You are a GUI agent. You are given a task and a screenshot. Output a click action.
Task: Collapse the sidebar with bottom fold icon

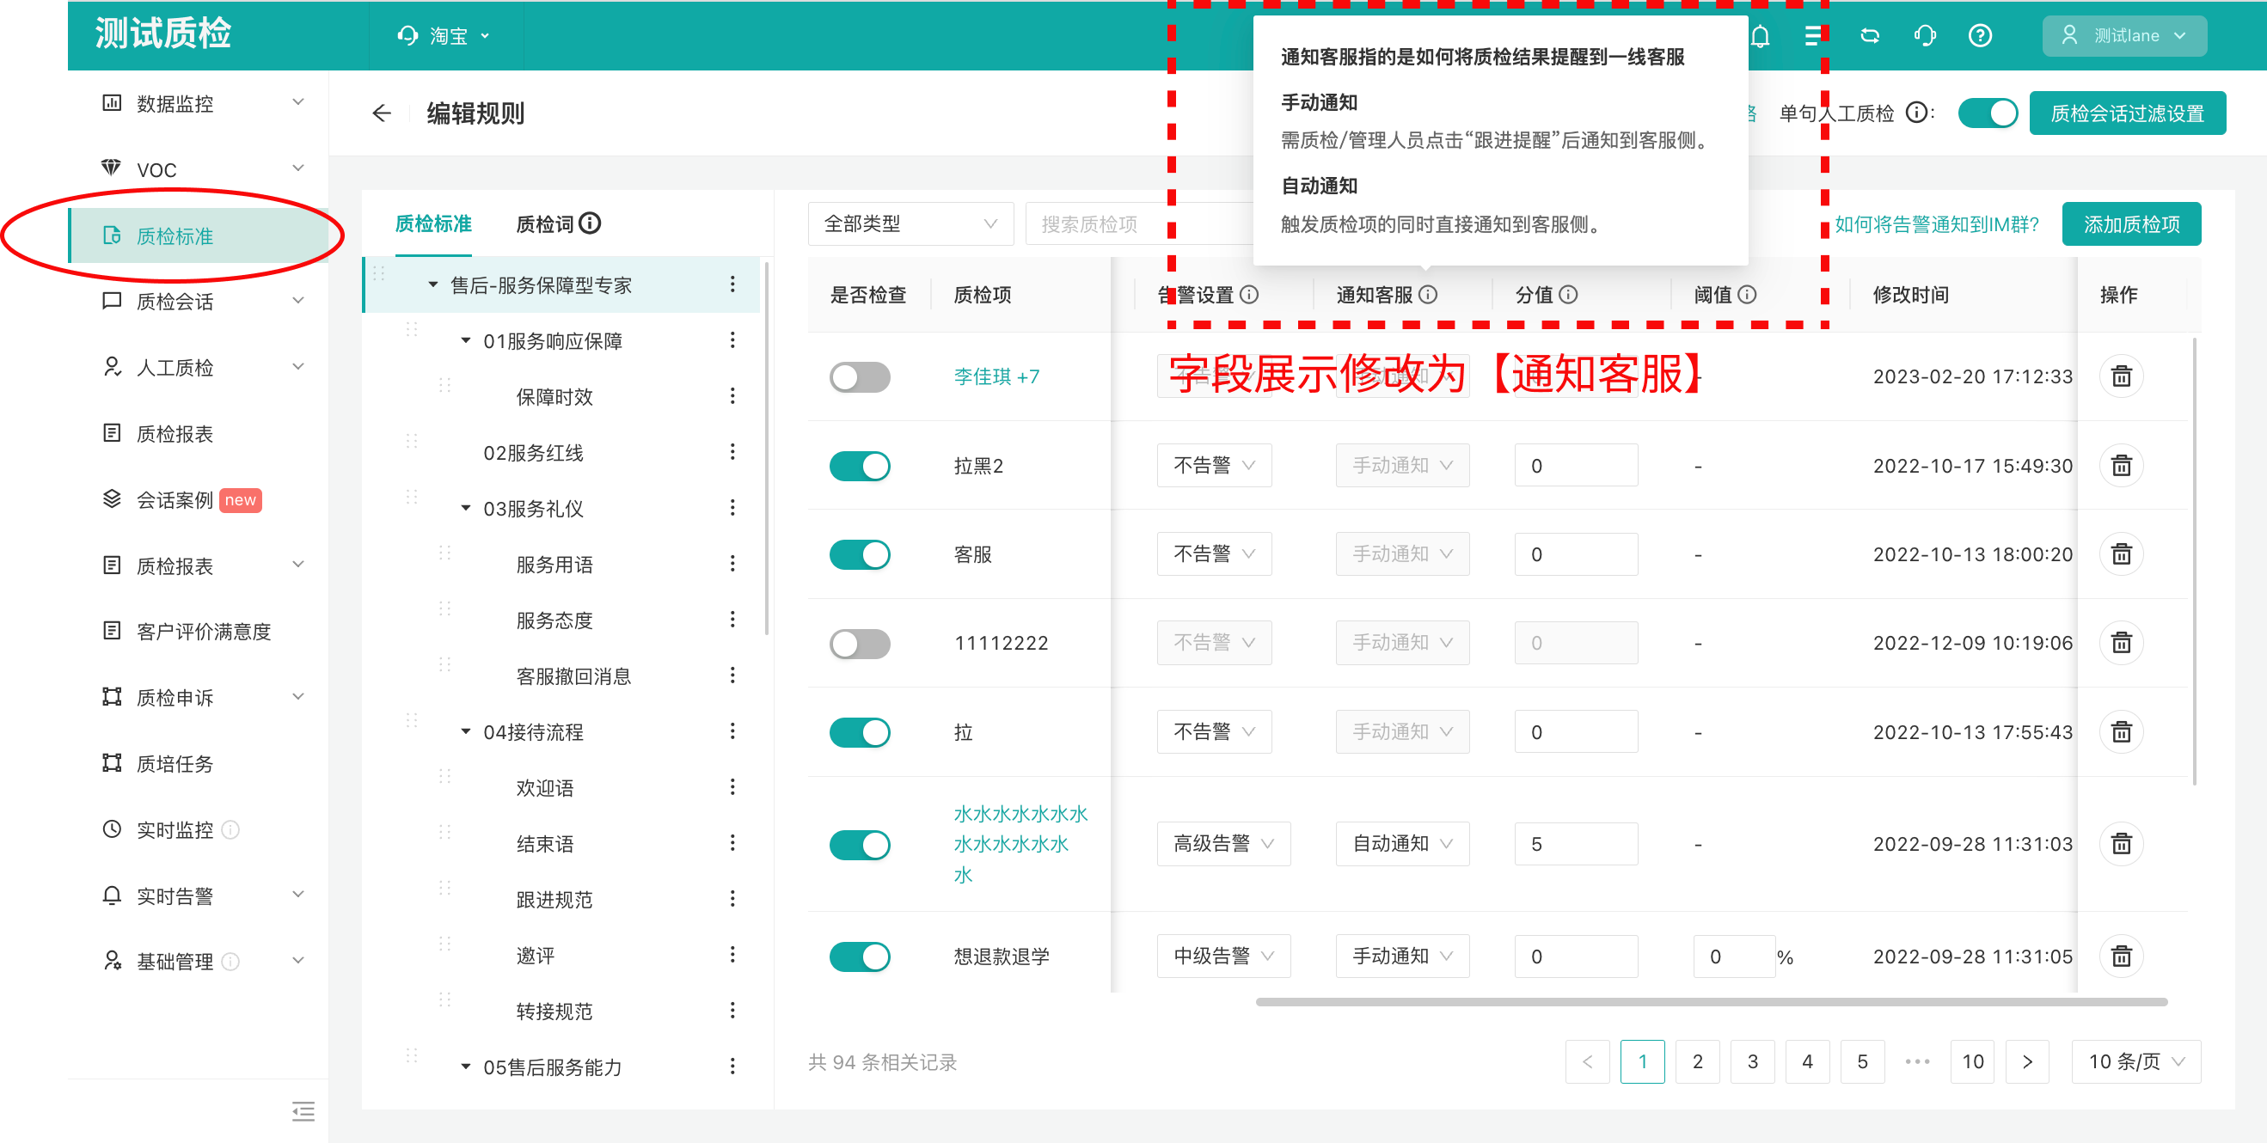pos(303,1111)
